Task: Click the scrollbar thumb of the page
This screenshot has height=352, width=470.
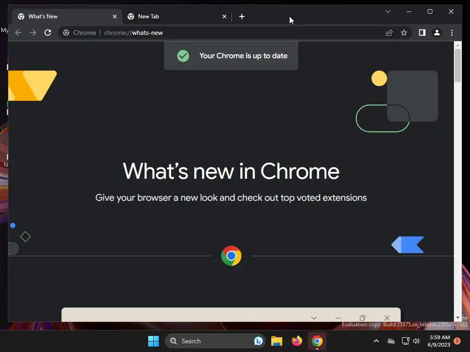Action: (458, 65)
